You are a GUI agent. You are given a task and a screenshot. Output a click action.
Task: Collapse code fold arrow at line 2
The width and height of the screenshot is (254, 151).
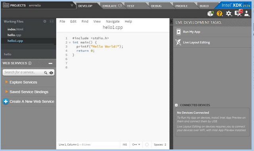(70, 43)
